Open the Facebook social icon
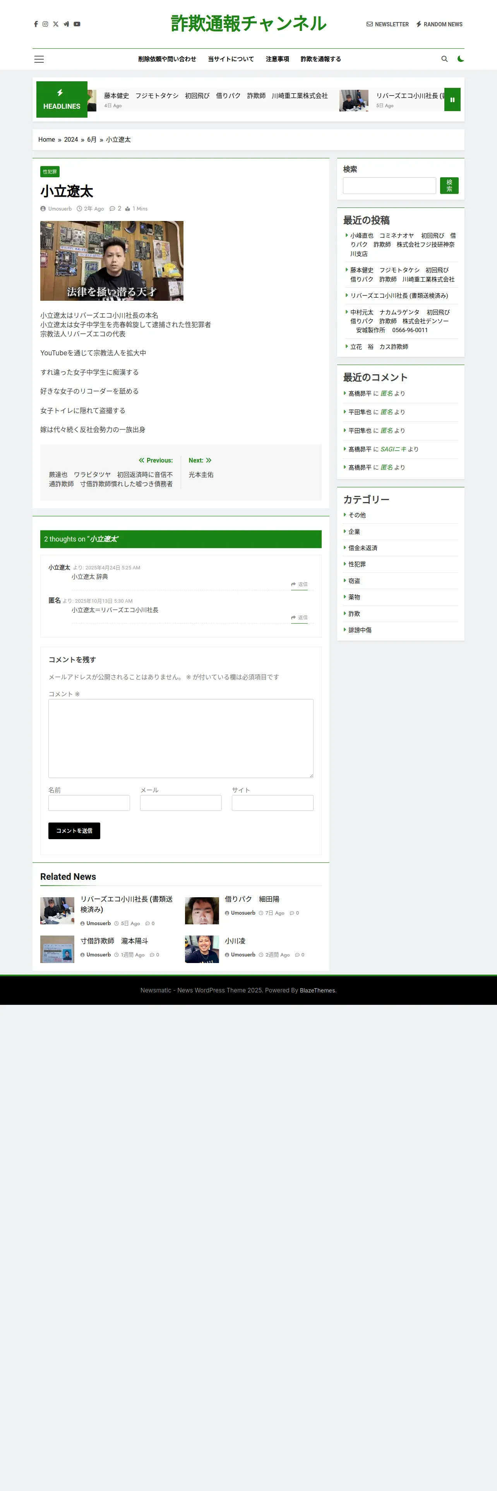The height and width of the screenshot is (1491, 497). click(x=36, y=24)
